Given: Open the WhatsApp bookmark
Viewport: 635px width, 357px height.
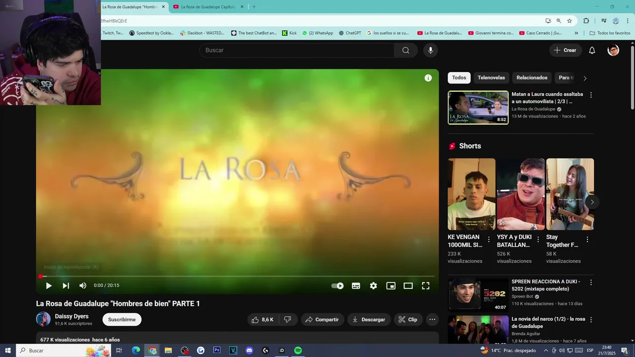Looking at the screenshot, I should (x=317, y=33).
